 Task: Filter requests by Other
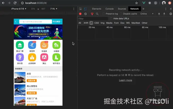pos(144,23)
